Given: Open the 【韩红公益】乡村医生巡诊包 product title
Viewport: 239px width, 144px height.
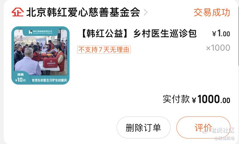Looking at the screenshot, I should [x=138, y=33].
